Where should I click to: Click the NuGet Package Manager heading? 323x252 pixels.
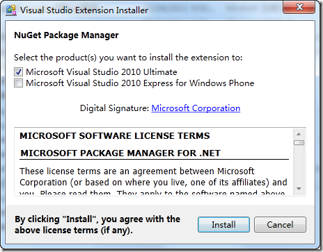coord(66,35)
